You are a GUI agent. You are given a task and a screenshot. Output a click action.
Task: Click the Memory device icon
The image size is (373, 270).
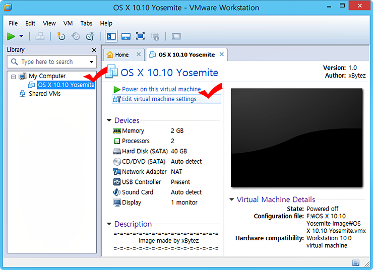click(117, 131)
